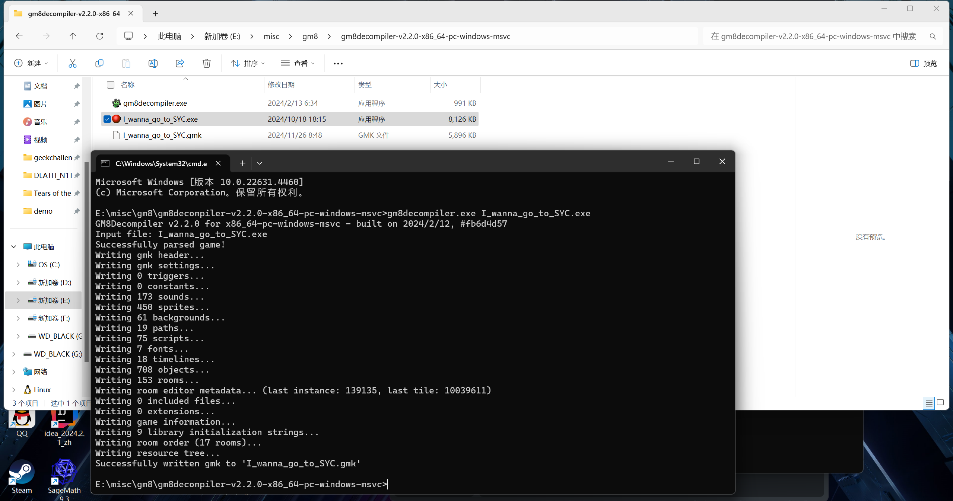Screen dimensions: 953x501
Task: Navigate to misc in address breadcrumb
Action: [x=271, y=36]
